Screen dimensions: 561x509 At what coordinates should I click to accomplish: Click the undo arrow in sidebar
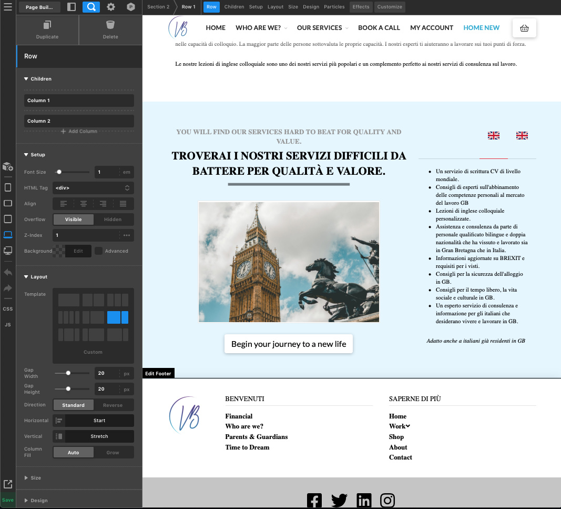click(x=8, y=273)
